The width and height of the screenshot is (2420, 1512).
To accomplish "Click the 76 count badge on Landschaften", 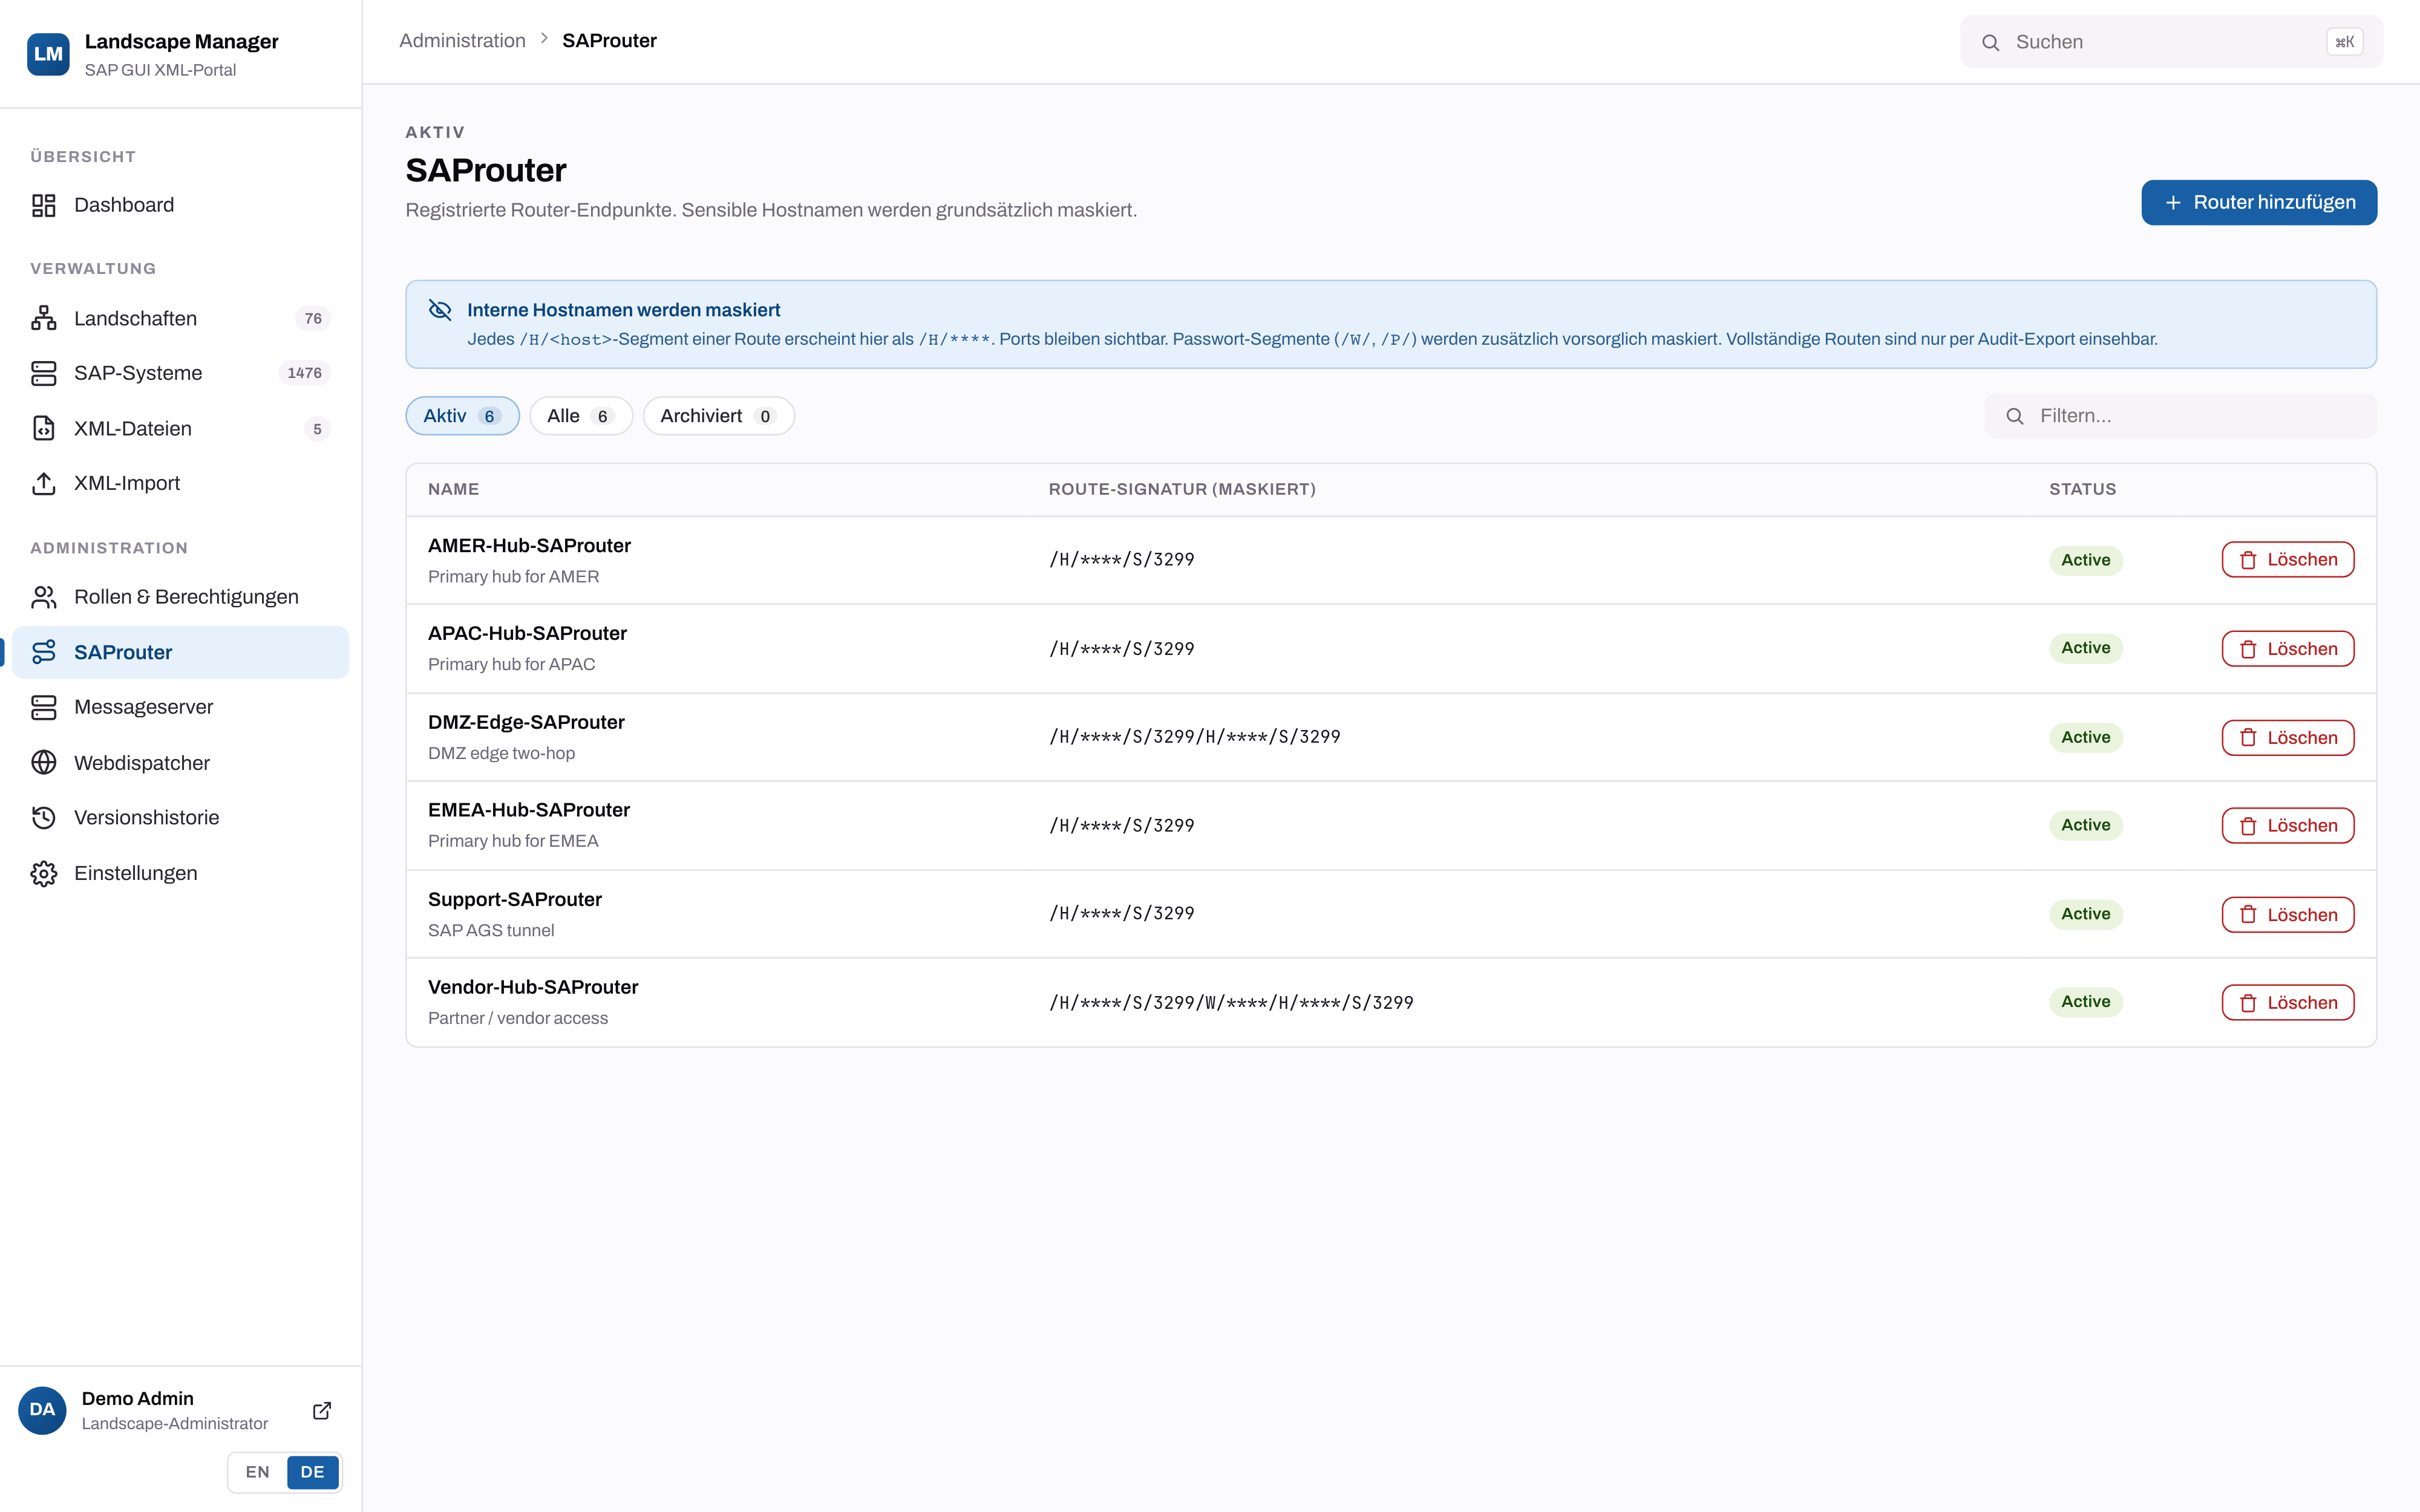I will tap(313, 318).
